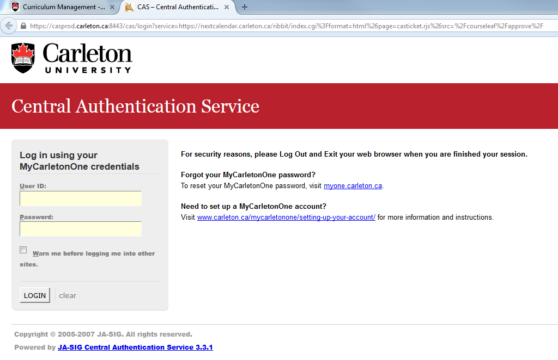The width and height of the screenshot is (558, 360).
Task: Open the myone.carleton.ca password reset link
Action: [353, 186]
